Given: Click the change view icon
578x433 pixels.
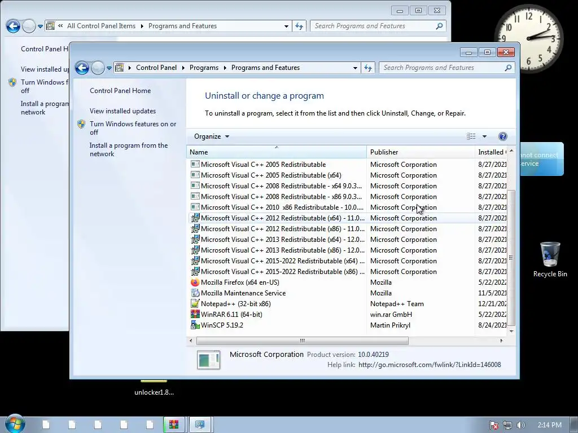Looking at the screenshot, I should [x=471, y=136].
